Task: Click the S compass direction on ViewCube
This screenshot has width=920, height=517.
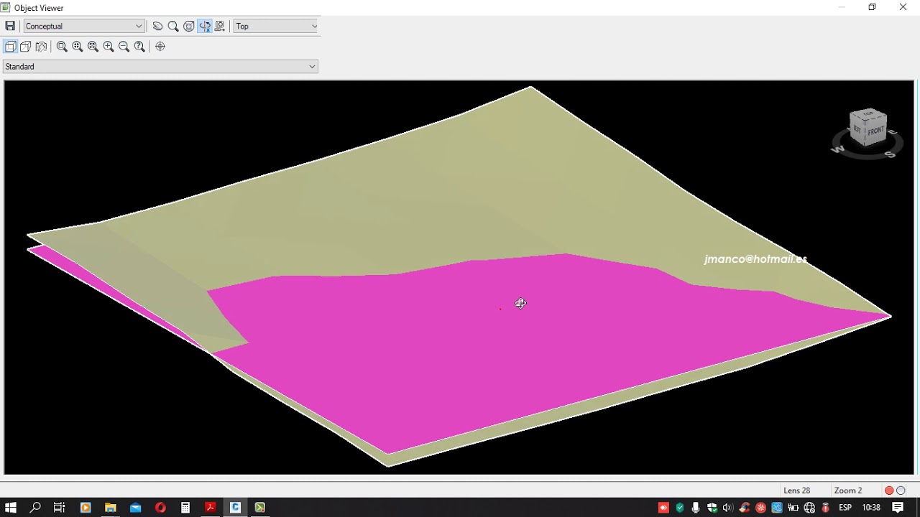Action: (890, 154)
